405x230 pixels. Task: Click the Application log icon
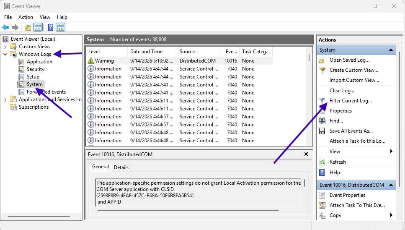pyautogui.click(x=22, y=62)
